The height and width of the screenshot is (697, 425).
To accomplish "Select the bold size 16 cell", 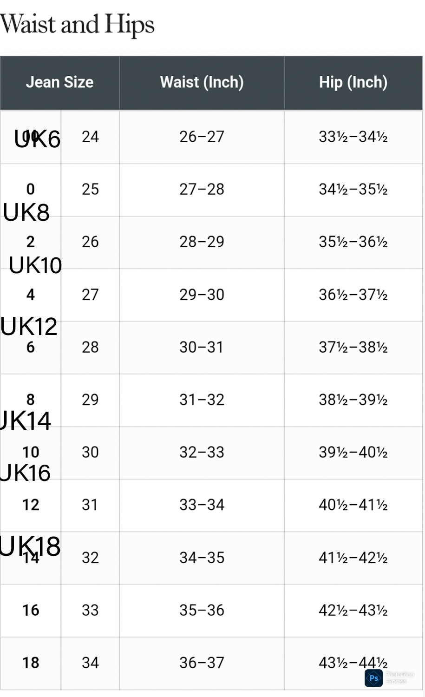I will click(x=31, y=610).
